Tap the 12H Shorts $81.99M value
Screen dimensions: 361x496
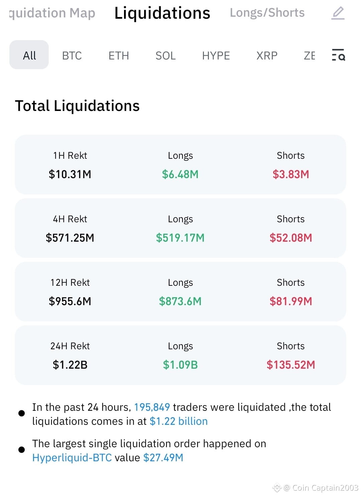coord(291,301)
